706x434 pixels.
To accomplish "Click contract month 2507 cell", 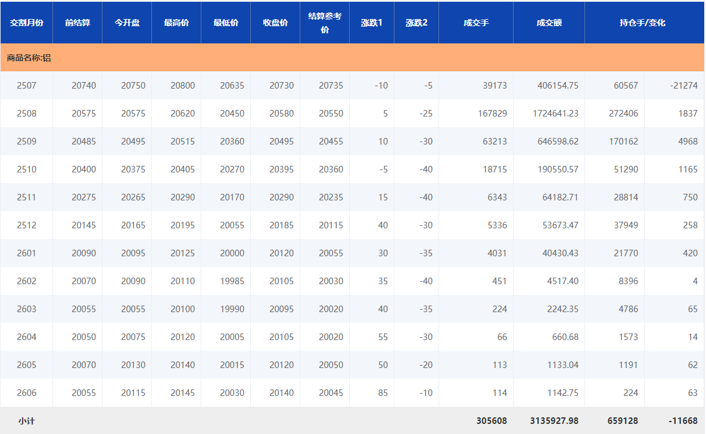I will coord(26,86).
